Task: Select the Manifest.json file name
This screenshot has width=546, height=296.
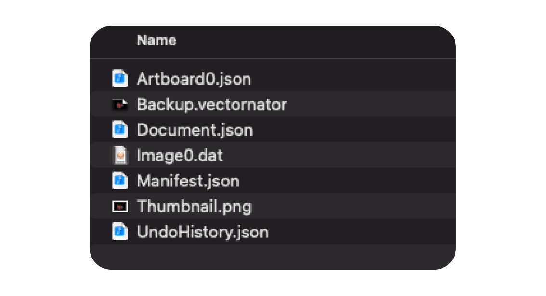Action: coord(188,181)
